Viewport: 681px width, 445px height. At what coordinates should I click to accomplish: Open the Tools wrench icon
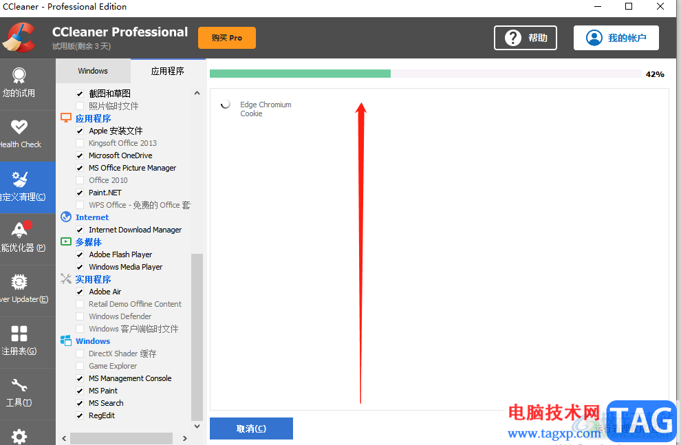pos(19,384)
